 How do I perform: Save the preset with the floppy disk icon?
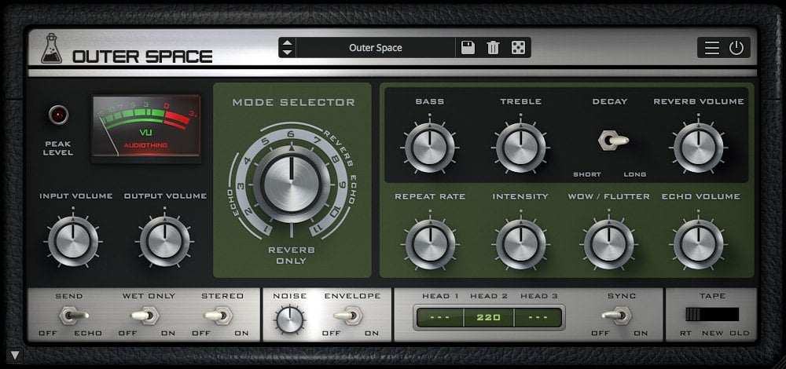(468, 48)
